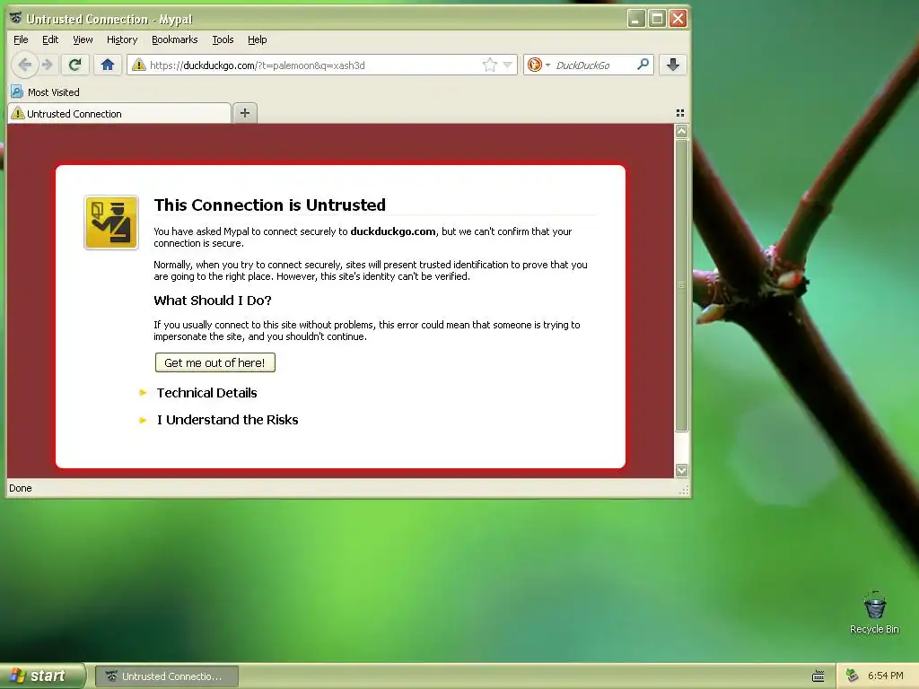Close the Mypal window
Viewport: 919px width, 689px height.
pos(678,19)
